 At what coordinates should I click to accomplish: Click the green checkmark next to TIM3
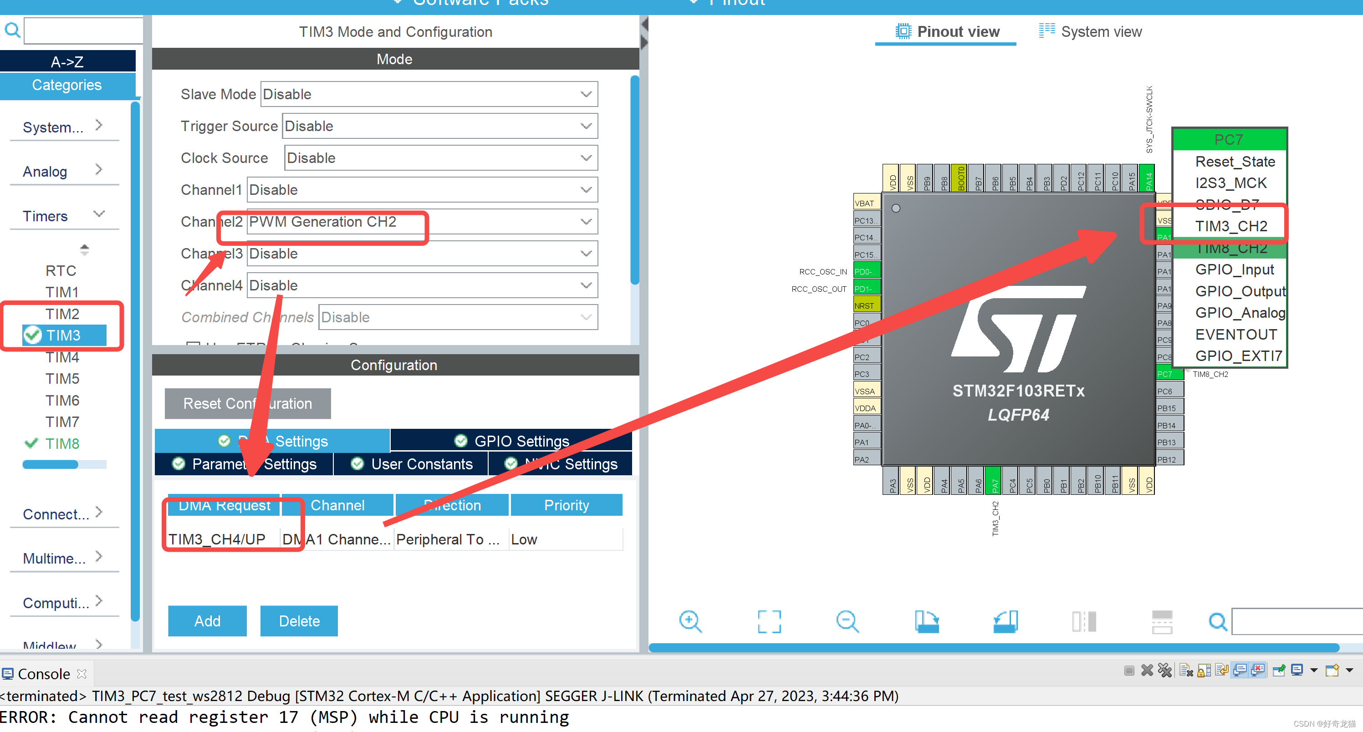click(x=32, y=335)
